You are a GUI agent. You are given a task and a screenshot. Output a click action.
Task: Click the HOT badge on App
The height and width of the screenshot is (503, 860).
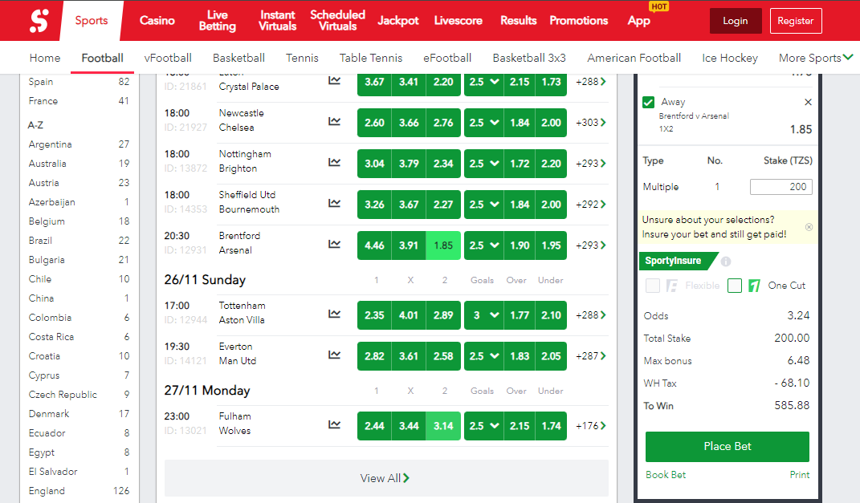[x=658, y=6]
